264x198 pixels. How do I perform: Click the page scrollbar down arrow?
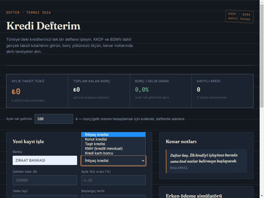click(x=262, y=196)
